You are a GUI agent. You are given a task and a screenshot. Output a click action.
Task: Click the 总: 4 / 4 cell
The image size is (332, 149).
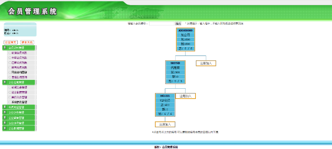pos(165,114)
